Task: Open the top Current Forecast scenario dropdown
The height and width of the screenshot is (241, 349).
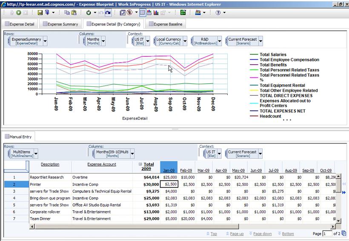Action: click(x=260, y=41)
